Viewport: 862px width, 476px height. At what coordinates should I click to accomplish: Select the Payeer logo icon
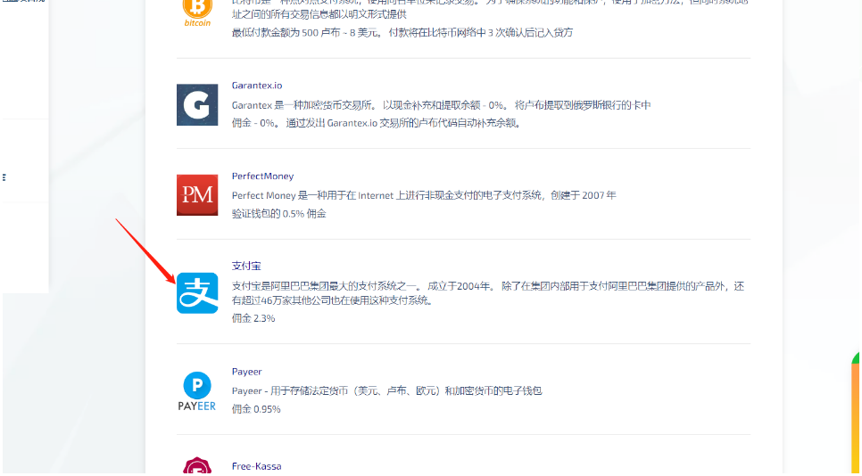point(197,392)
